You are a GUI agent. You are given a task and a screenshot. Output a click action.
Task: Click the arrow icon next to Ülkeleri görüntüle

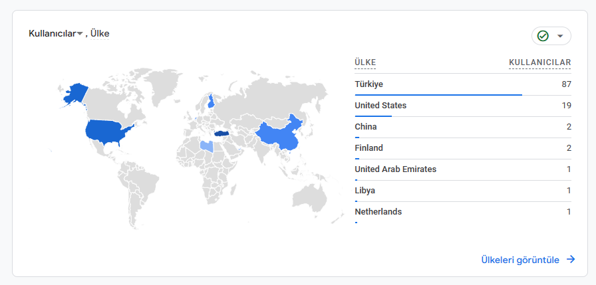571,260
